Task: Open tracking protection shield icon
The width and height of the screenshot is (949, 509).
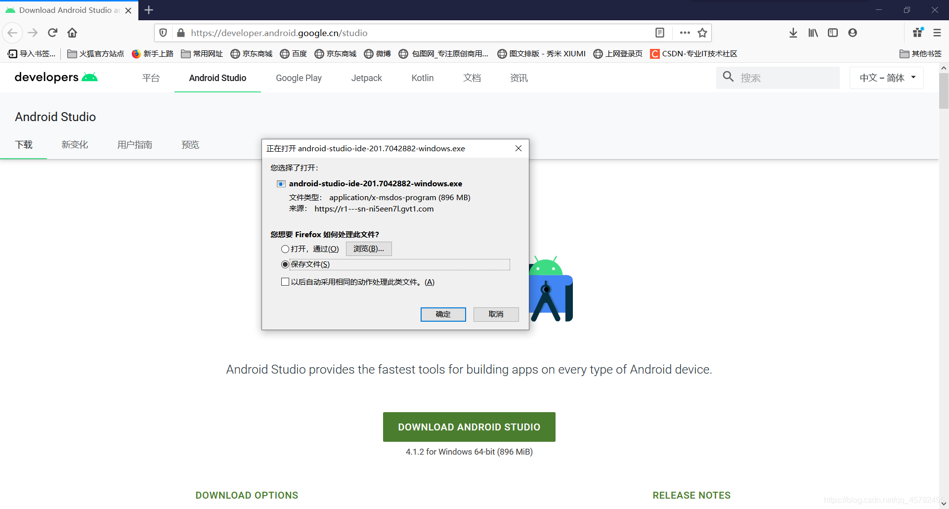Action: click(163, 33)
